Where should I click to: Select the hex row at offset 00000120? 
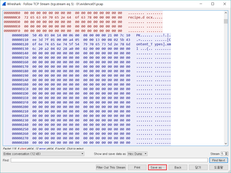[91, 44]
